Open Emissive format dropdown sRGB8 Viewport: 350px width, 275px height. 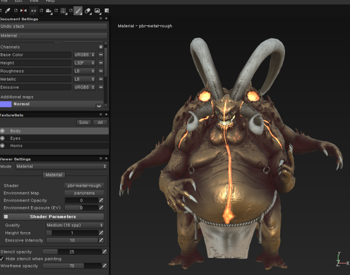point(84,87)
